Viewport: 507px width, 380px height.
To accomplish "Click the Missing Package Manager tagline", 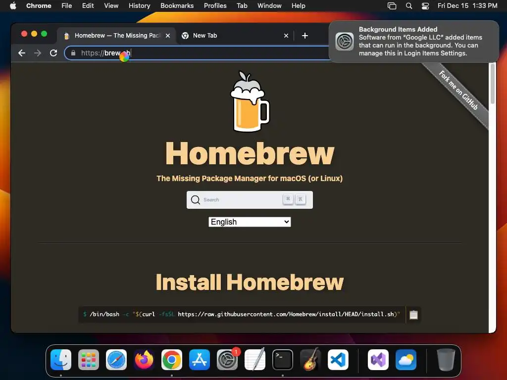I will point(250,178).
